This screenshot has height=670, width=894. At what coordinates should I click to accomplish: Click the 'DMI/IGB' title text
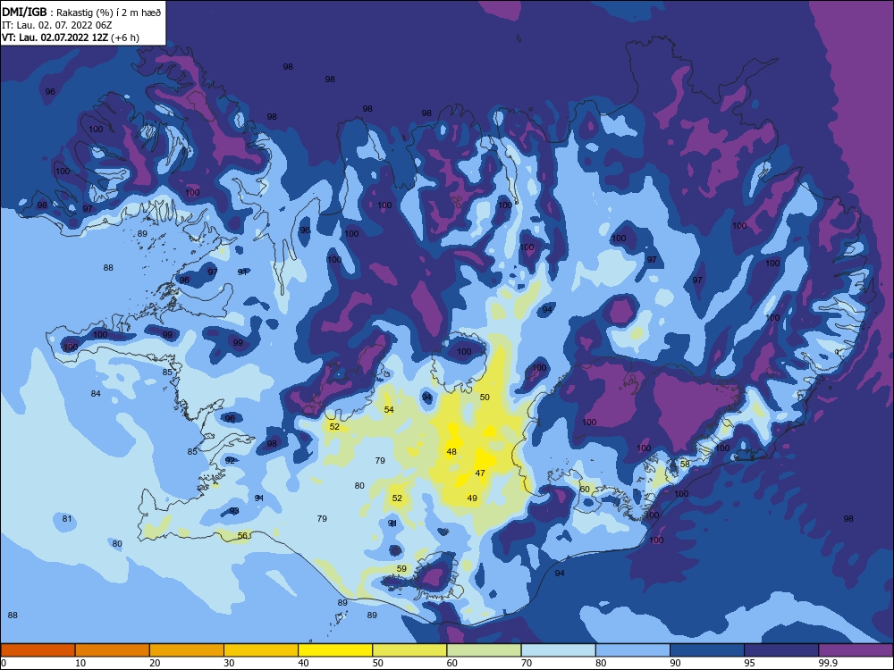coord(24,12)
